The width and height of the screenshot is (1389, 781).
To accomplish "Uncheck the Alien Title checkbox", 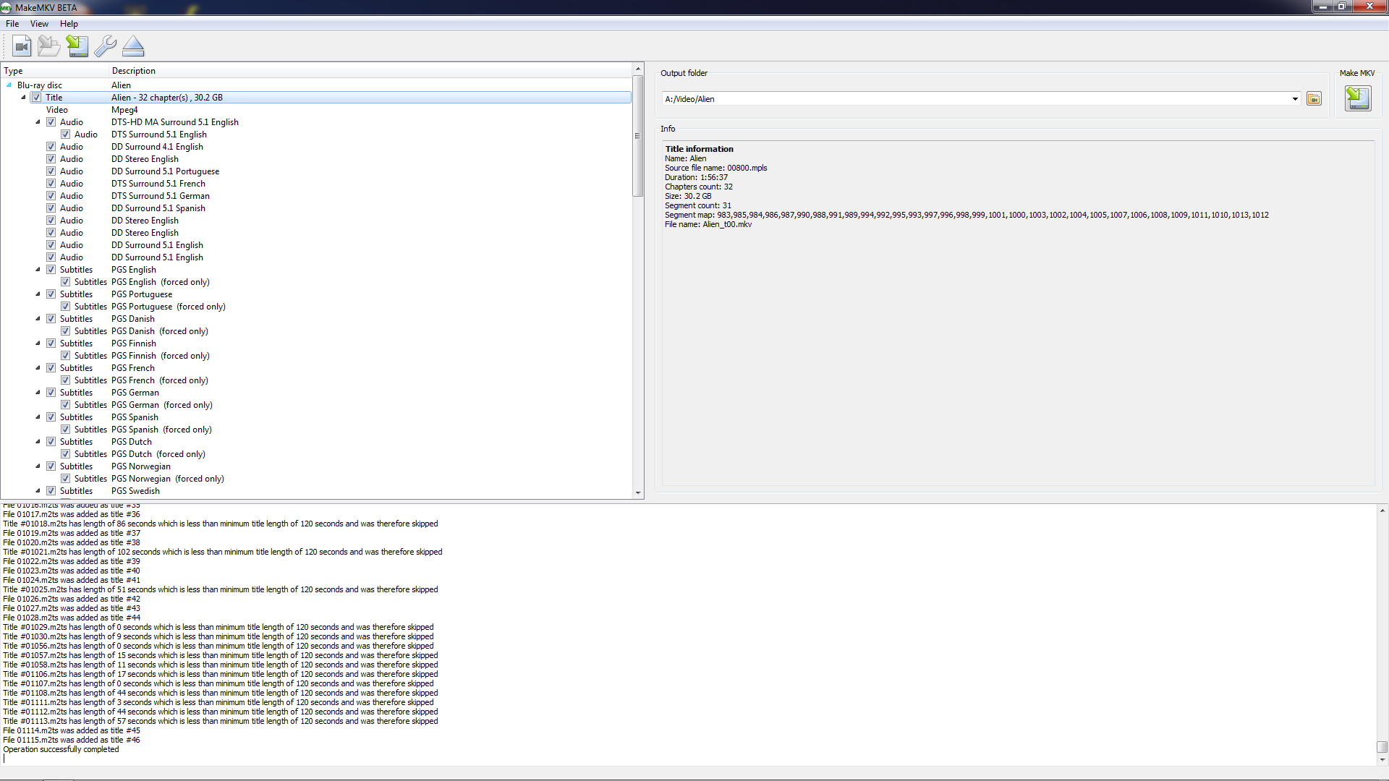I will point(37,98).
